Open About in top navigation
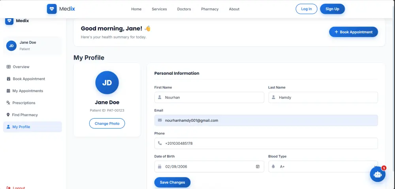 [234, 9]
